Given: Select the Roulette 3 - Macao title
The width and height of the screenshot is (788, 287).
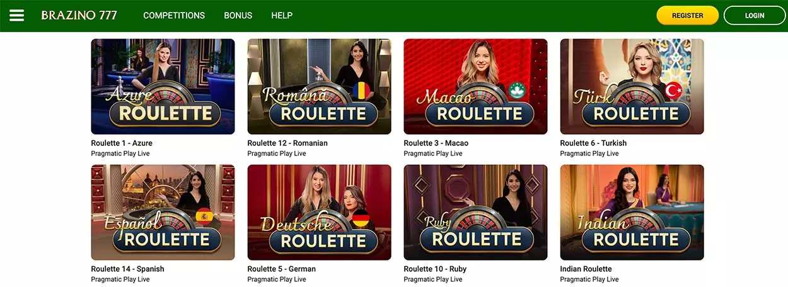Looking at the screenshot, I should point(436,143).
